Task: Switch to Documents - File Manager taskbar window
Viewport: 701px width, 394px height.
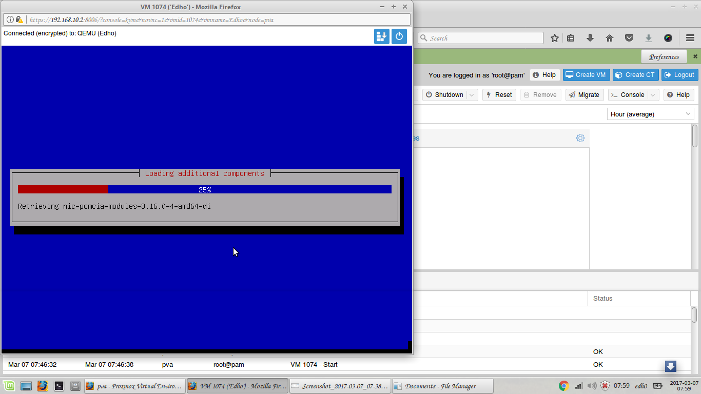Action: tap(443, 386)
